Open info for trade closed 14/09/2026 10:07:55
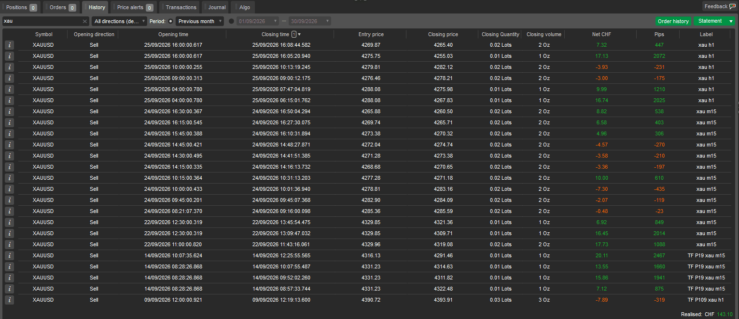 tap(9, 266)
